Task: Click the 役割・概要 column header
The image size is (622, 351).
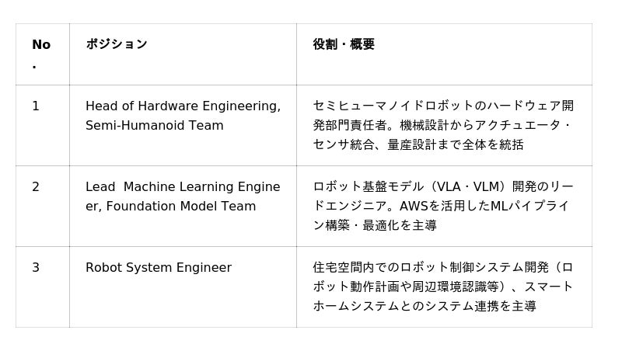Action: click(344, 44)
